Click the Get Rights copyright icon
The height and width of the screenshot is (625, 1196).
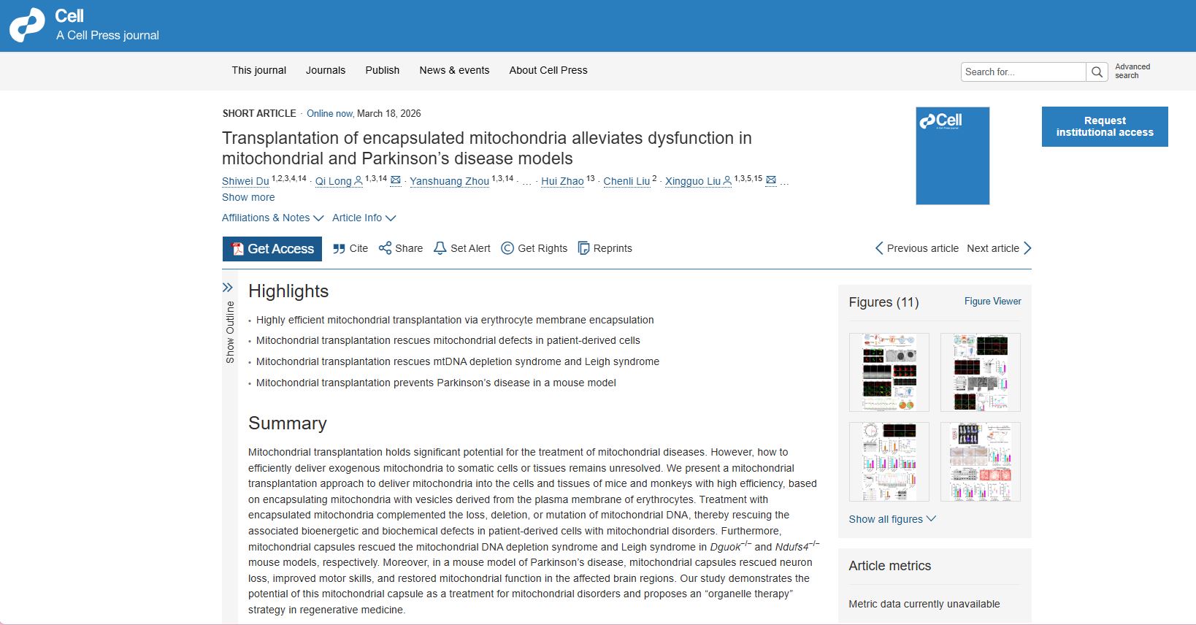point(507,248)
